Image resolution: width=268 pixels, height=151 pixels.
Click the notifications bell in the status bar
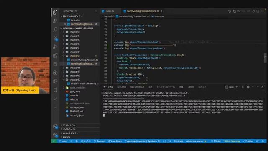(263, 141)
